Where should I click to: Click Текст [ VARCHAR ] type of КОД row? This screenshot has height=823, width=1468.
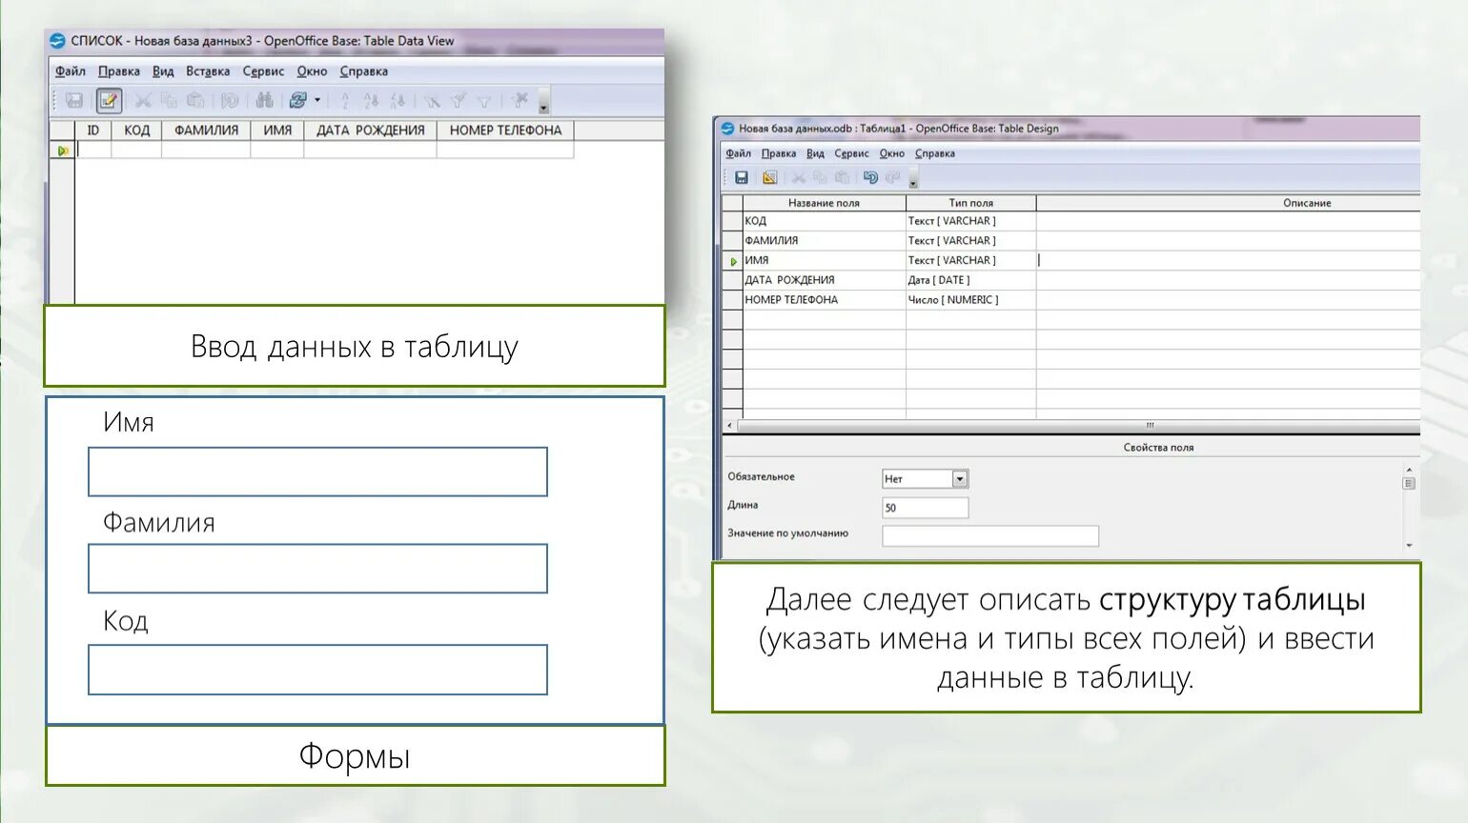(970, 221)
